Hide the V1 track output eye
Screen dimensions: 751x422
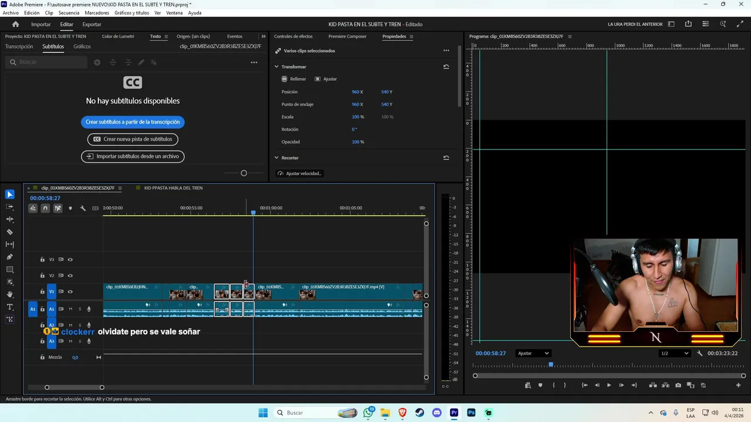(70, 291)
